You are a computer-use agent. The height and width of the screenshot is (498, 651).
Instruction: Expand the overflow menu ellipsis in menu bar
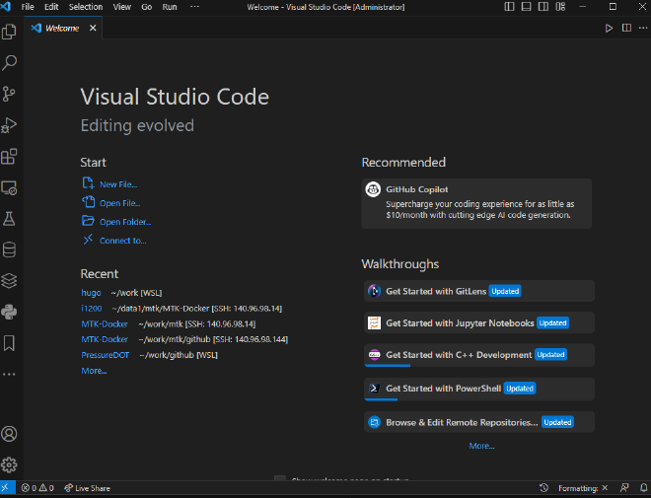[194, 7]
